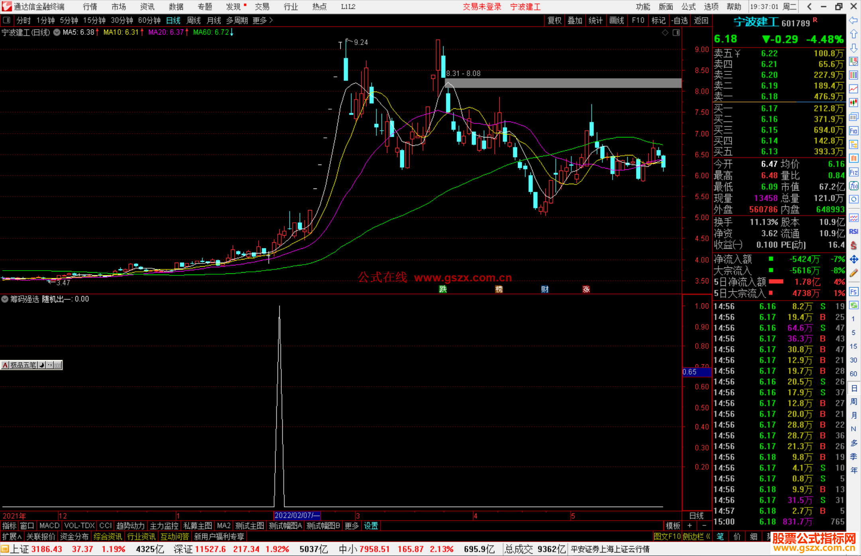Switch to the MACD indicator tab
861x556 pixels.
[49, 526]
